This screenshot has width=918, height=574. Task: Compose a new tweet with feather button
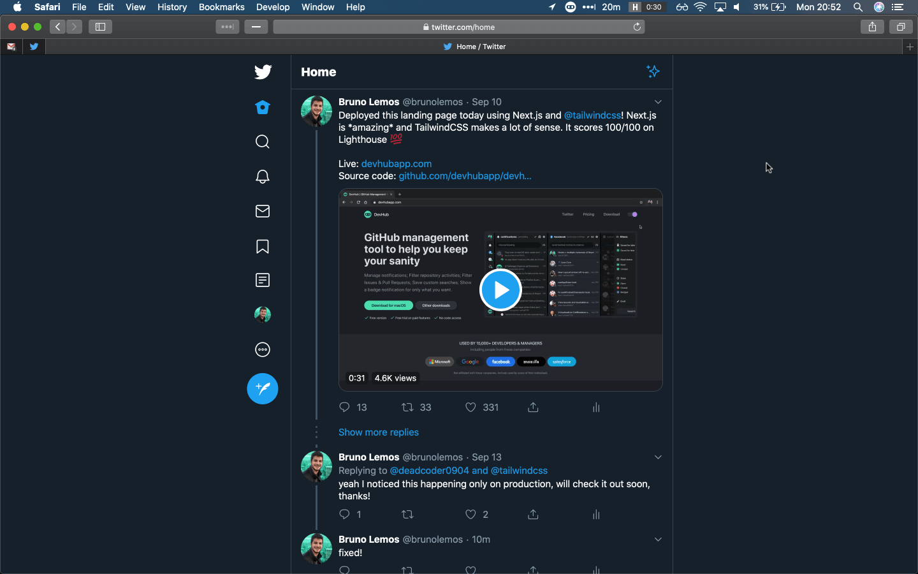click(263, 388)
